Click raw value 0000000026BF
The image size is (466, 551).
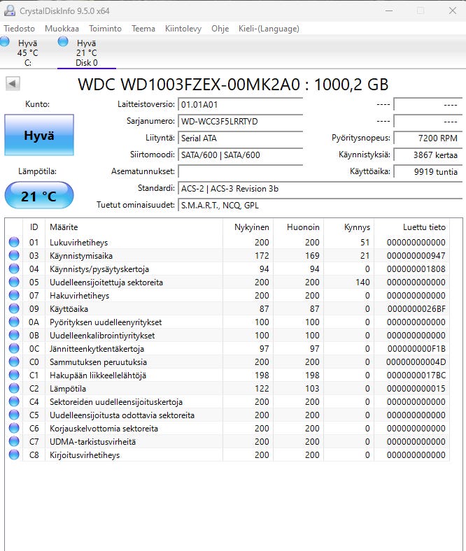coord(416,308)
